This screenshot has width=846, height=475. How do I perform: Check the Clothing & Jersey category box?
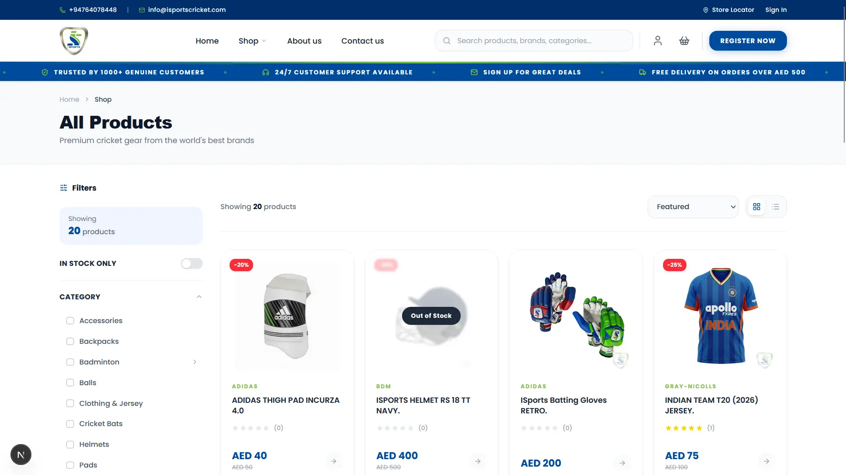point(70,403)
